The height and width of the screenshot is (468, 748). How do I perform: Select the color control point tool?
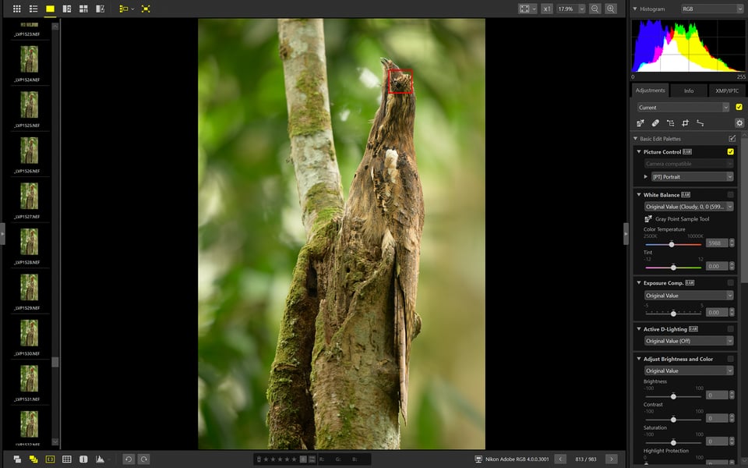click(670, 123)
